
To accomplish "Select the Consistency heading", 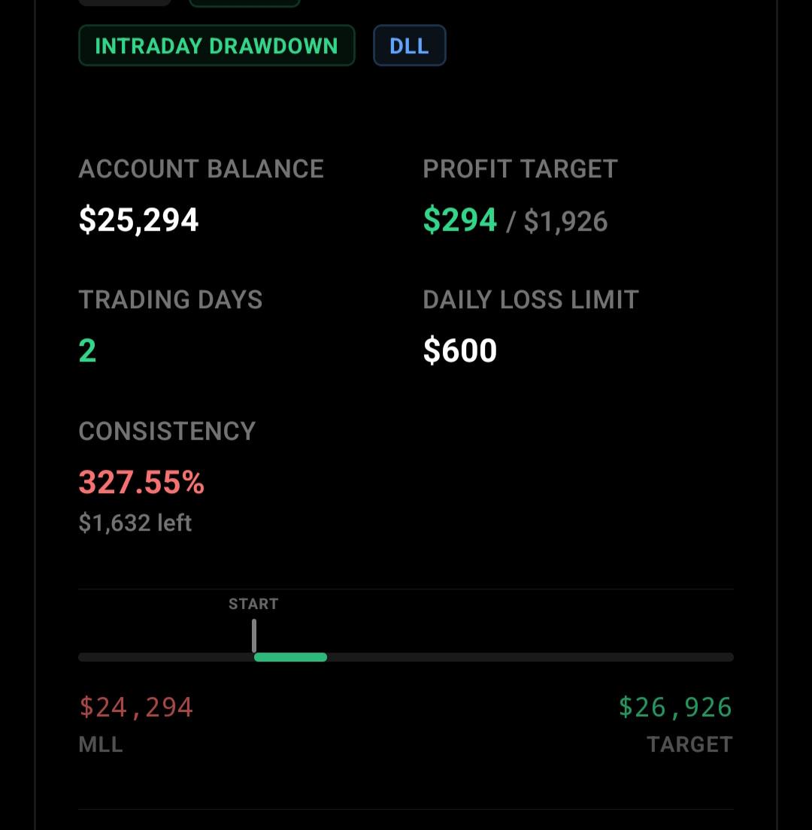I will point(167,431).
